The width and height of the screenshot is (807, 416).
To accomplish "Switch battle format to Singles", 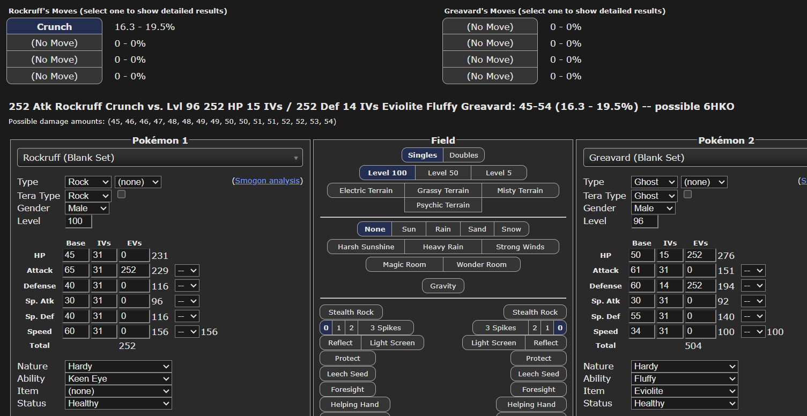I will point(423,155).
